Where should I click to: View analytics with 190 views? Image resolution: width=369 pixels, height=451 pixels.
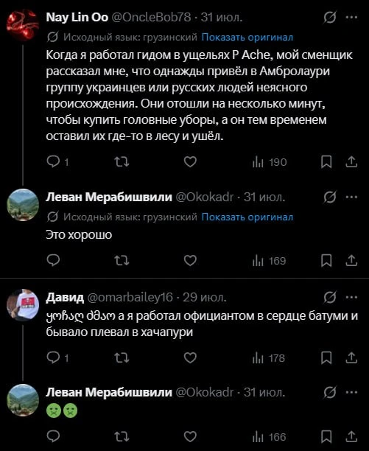(270, 162)
